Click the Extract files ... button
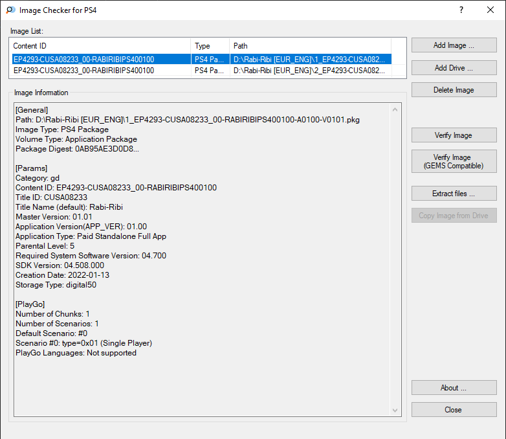This screenshot has width=506, height=439. [x=454, y=193]
